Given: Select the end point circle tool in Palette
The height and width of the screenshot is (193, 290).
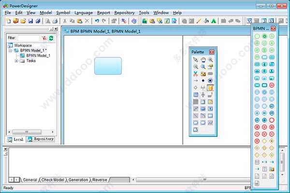Looking at the screenshot, I should [x=210, y=81].
